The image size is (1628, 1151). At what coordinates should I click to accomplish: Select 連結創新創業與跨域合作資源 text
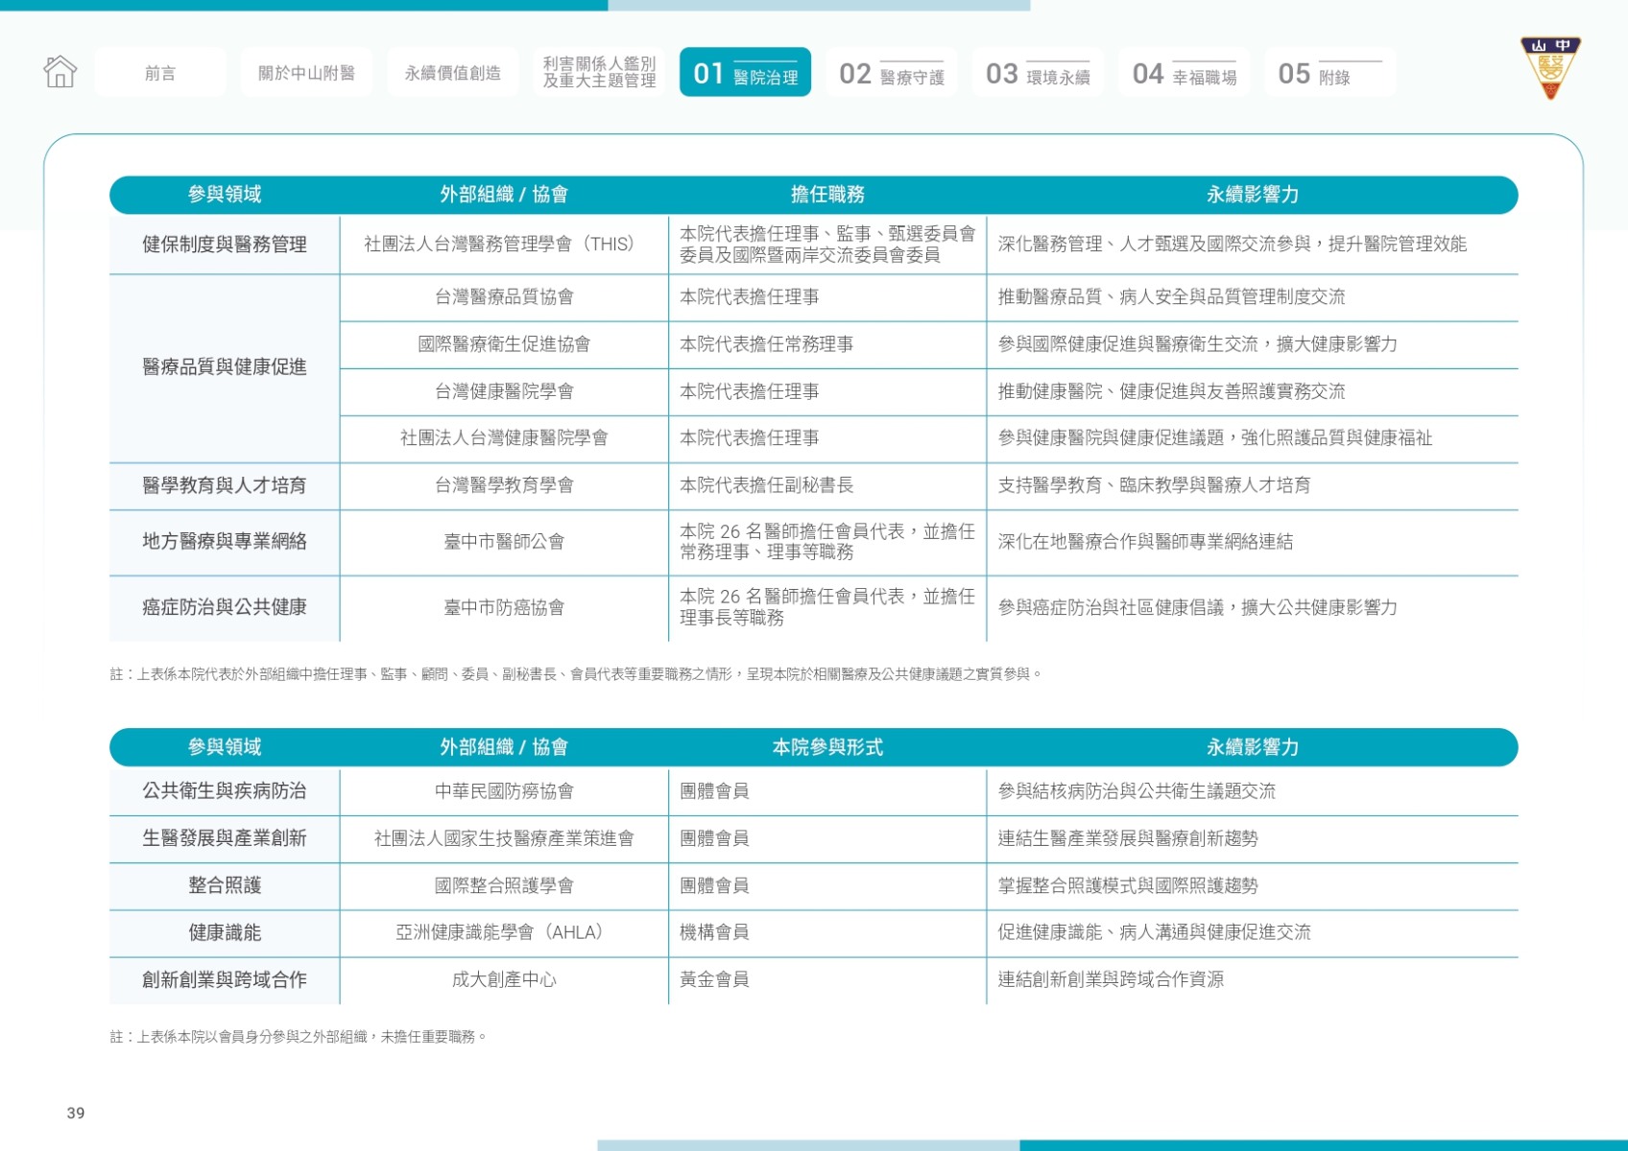click(x=1111, y=979)
